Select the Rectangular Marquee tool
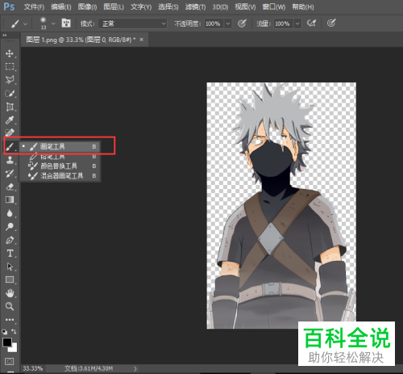Screen dimensions: 403x374 (x=10, y=66)
